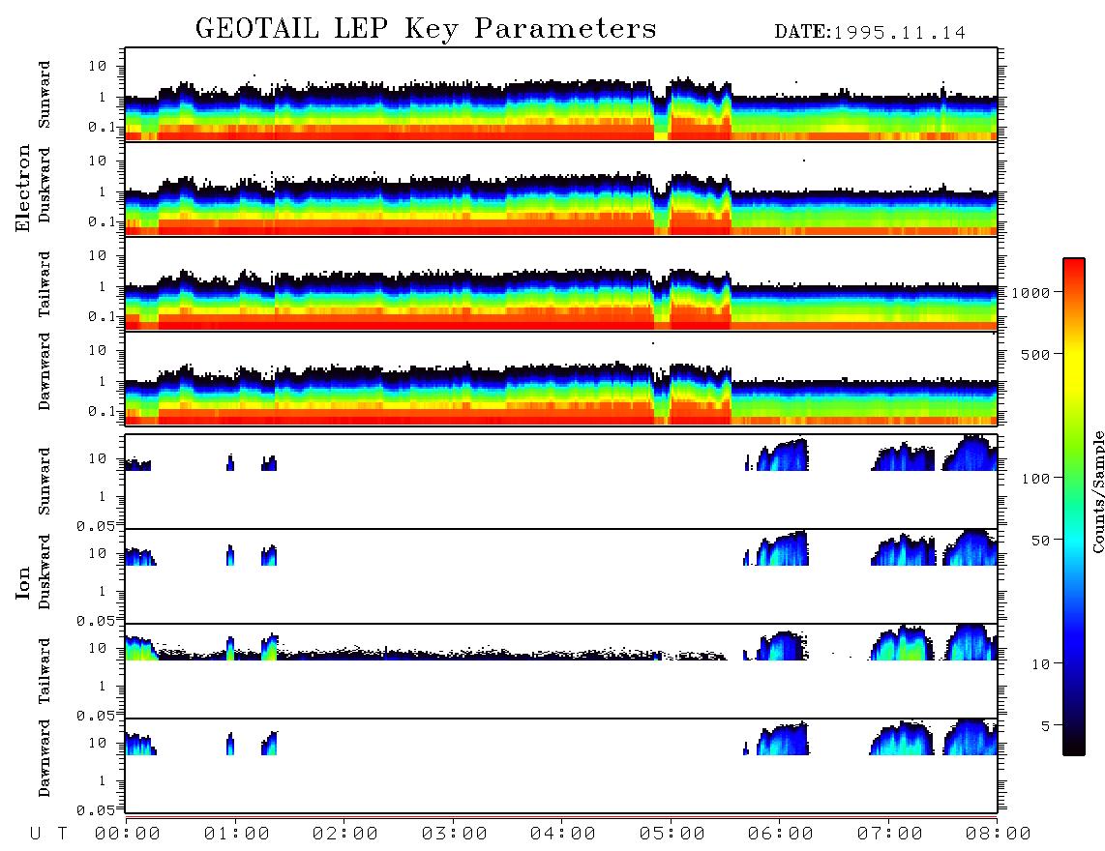1105x851 pixels.
Task: Click the 07:00 time axis label
Action: click(890, 835)
